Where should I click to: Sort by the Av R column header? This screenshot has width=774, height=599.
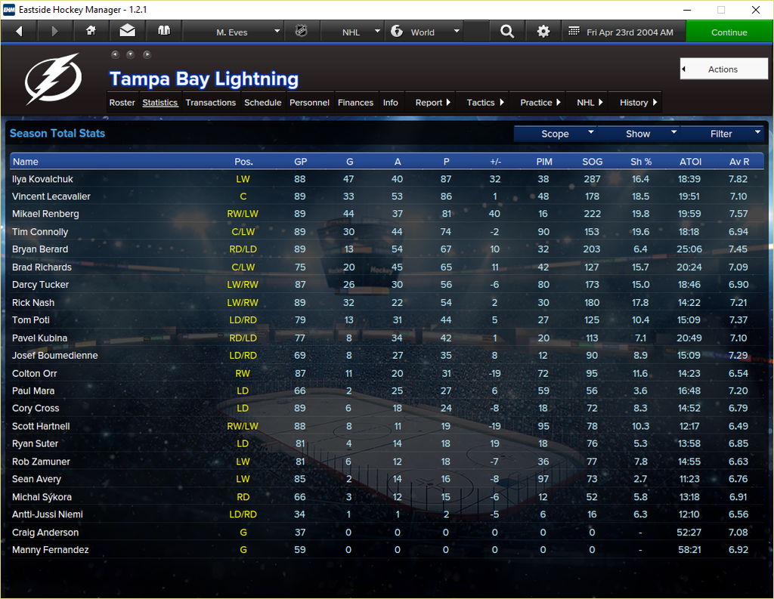pyautogui.click(x=739, y=162)
